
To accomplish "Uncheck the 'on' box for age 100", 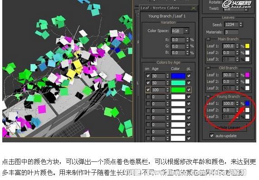I will pyautogui.click(x=148, y=90).
